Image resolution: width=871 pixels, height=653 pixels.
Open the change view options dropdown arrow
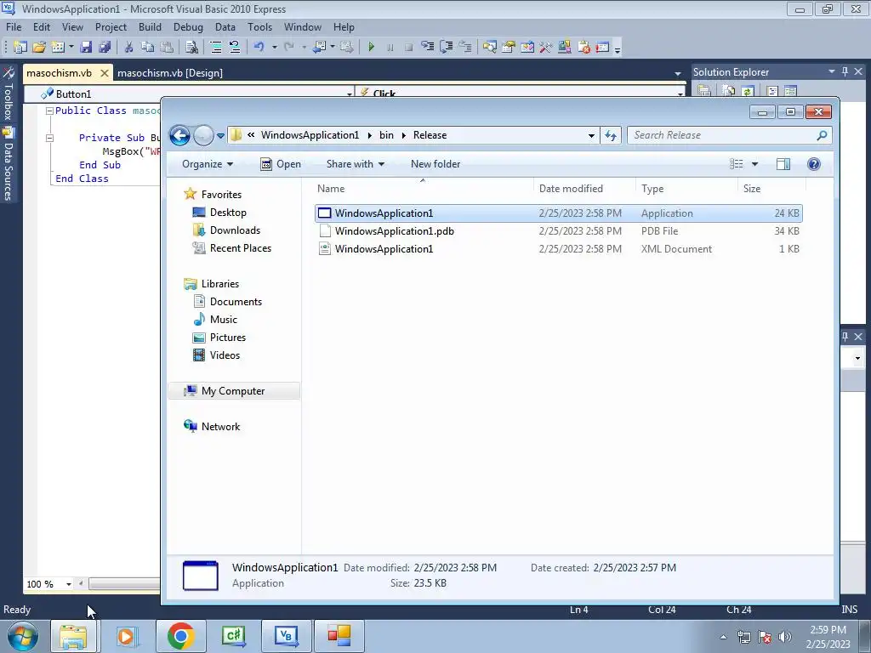click(x=755, y=164)
